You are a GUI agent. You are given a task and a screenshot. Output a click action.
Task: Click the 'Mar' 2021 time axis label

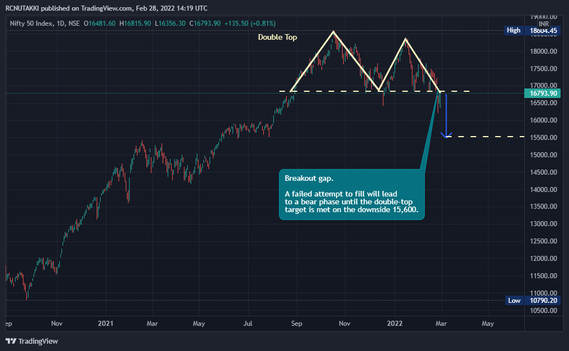tap(152, 324)
